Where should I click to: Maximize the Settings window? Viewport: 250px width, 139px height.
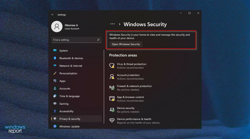tap(189, 13)
